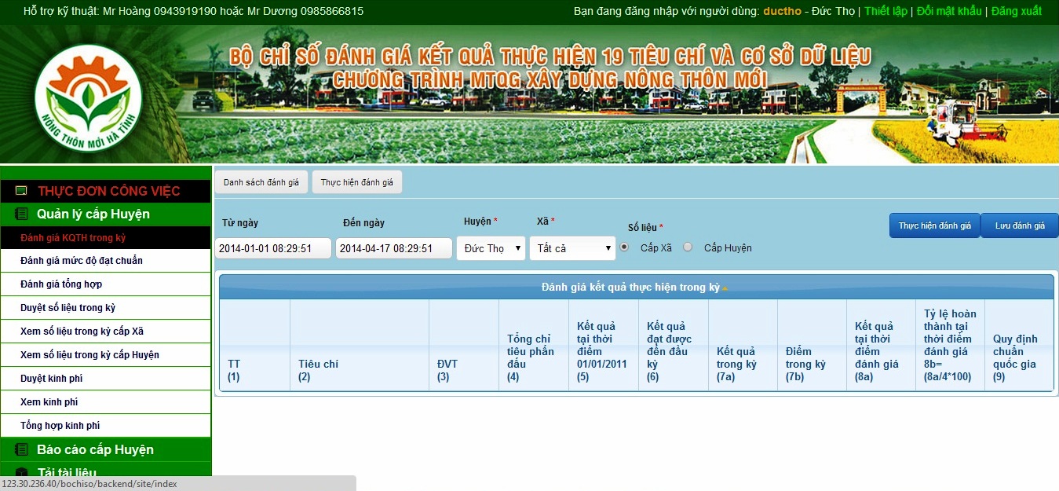The height and width of the screenshot is (491, 1059).
Task: Select the Cấp Xã radio option
Action: [624, 247]
